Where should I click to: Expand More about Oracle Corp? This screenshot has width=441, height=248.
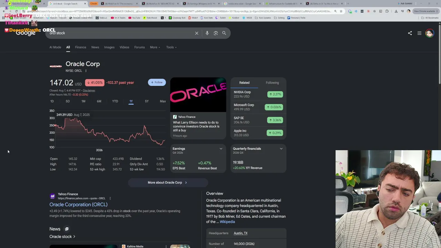pos(167,183)
